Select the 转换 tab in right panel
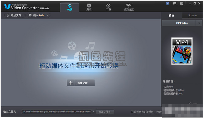 (171, 16)
